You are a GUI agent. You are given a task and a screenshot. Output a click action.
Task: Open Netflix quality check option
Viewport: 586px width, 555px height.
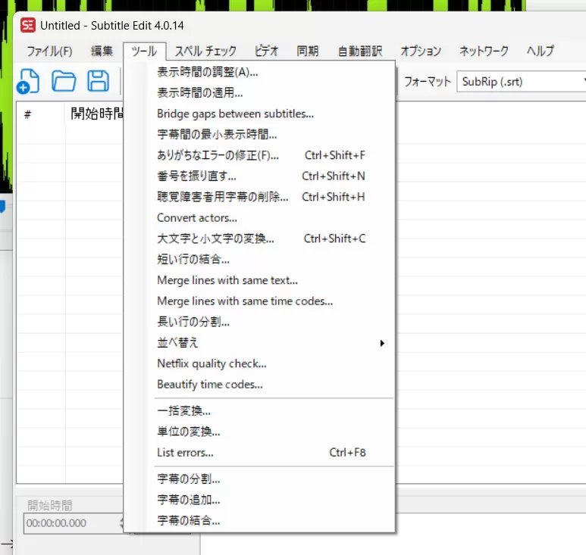pos(212,363)
